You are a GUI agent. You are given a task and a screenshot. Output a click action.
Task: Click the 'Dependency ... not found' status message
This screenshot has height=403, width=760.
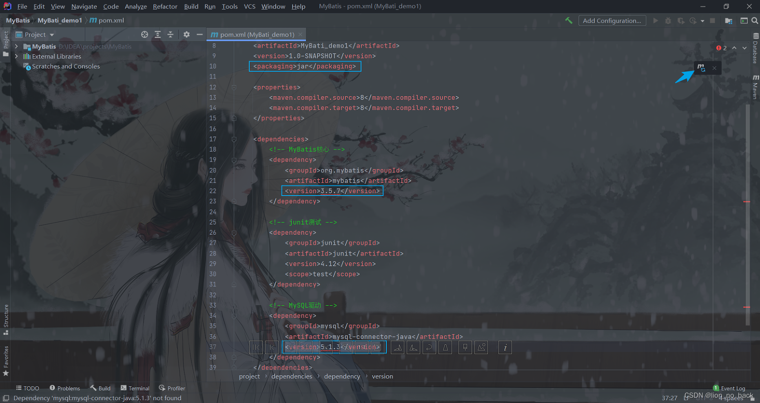pos(97,398)
